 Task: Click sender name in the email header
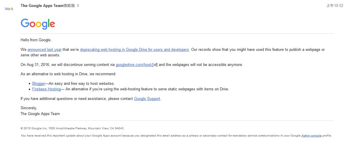42,6
